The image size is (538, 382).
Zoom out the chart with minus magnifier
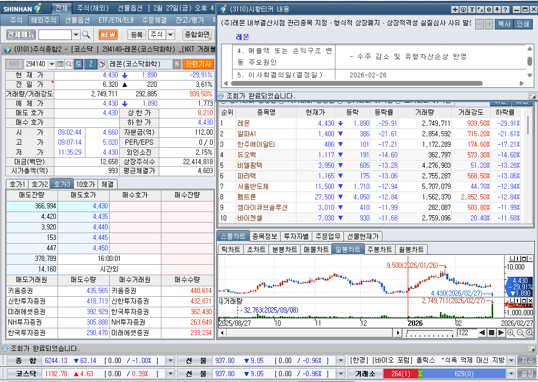520,333
